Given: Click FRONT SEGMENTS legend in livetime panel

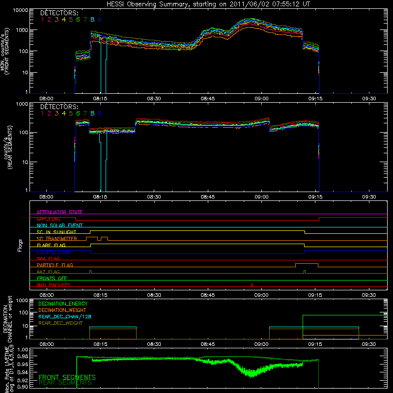Looking at the screenshot, I should click(x=67, y=377).
